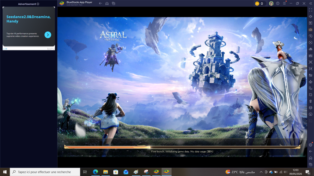The height and width of the screenshot is (176, 314).
Task: Click the 'BlueStacks App Player' title text
Action: point(79,2)
